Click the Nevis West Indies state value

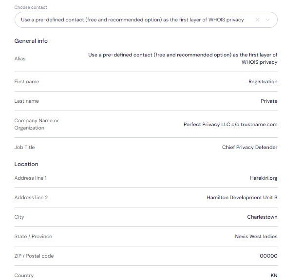click(x=256, y=237)
